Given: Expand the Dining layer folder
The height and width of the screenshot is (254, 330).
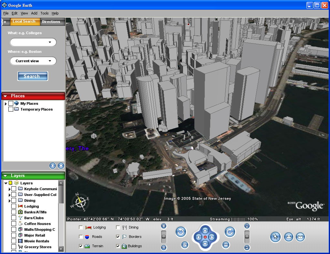Looking at the screenshot, I should tap(9, 200).
